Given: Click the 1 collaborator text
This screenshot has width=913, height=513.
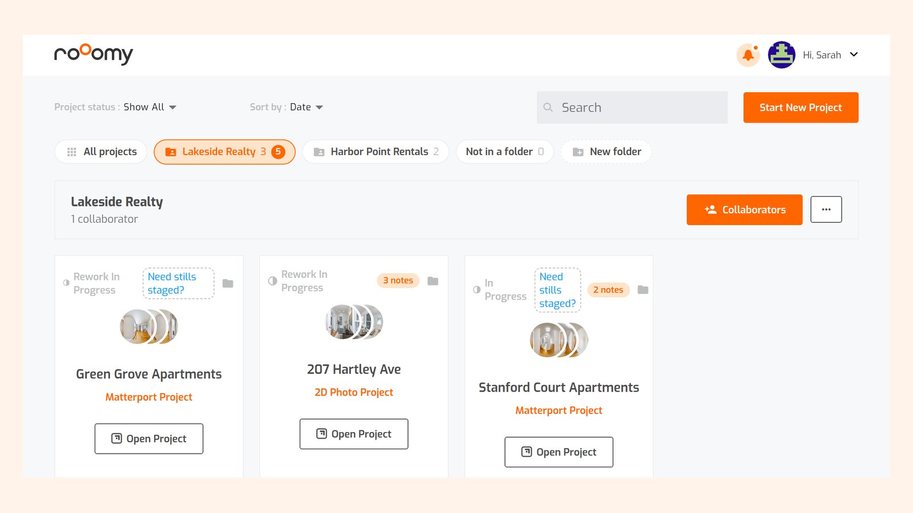Looking at the screenshot, I should pos(104,219).
